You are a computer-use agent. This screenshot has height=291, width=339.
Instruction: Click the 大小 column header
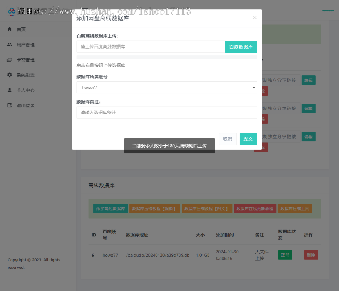point(200,235)
